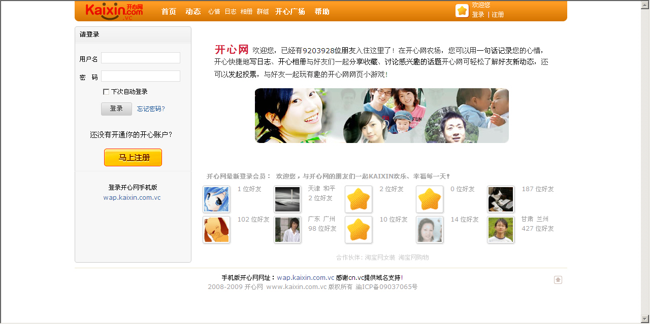Viewport: 650px width, 324px height.
Task: Select the star avatar with 2 位好友
Action: [x=359, y=199]
